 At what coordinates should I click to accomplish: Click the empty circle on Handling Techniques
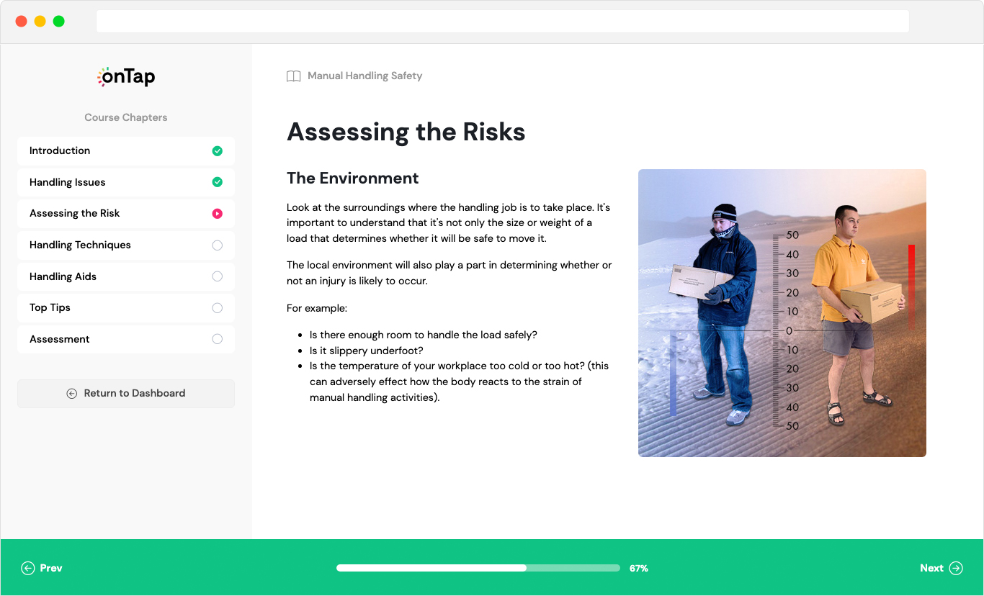click(217, 245)
